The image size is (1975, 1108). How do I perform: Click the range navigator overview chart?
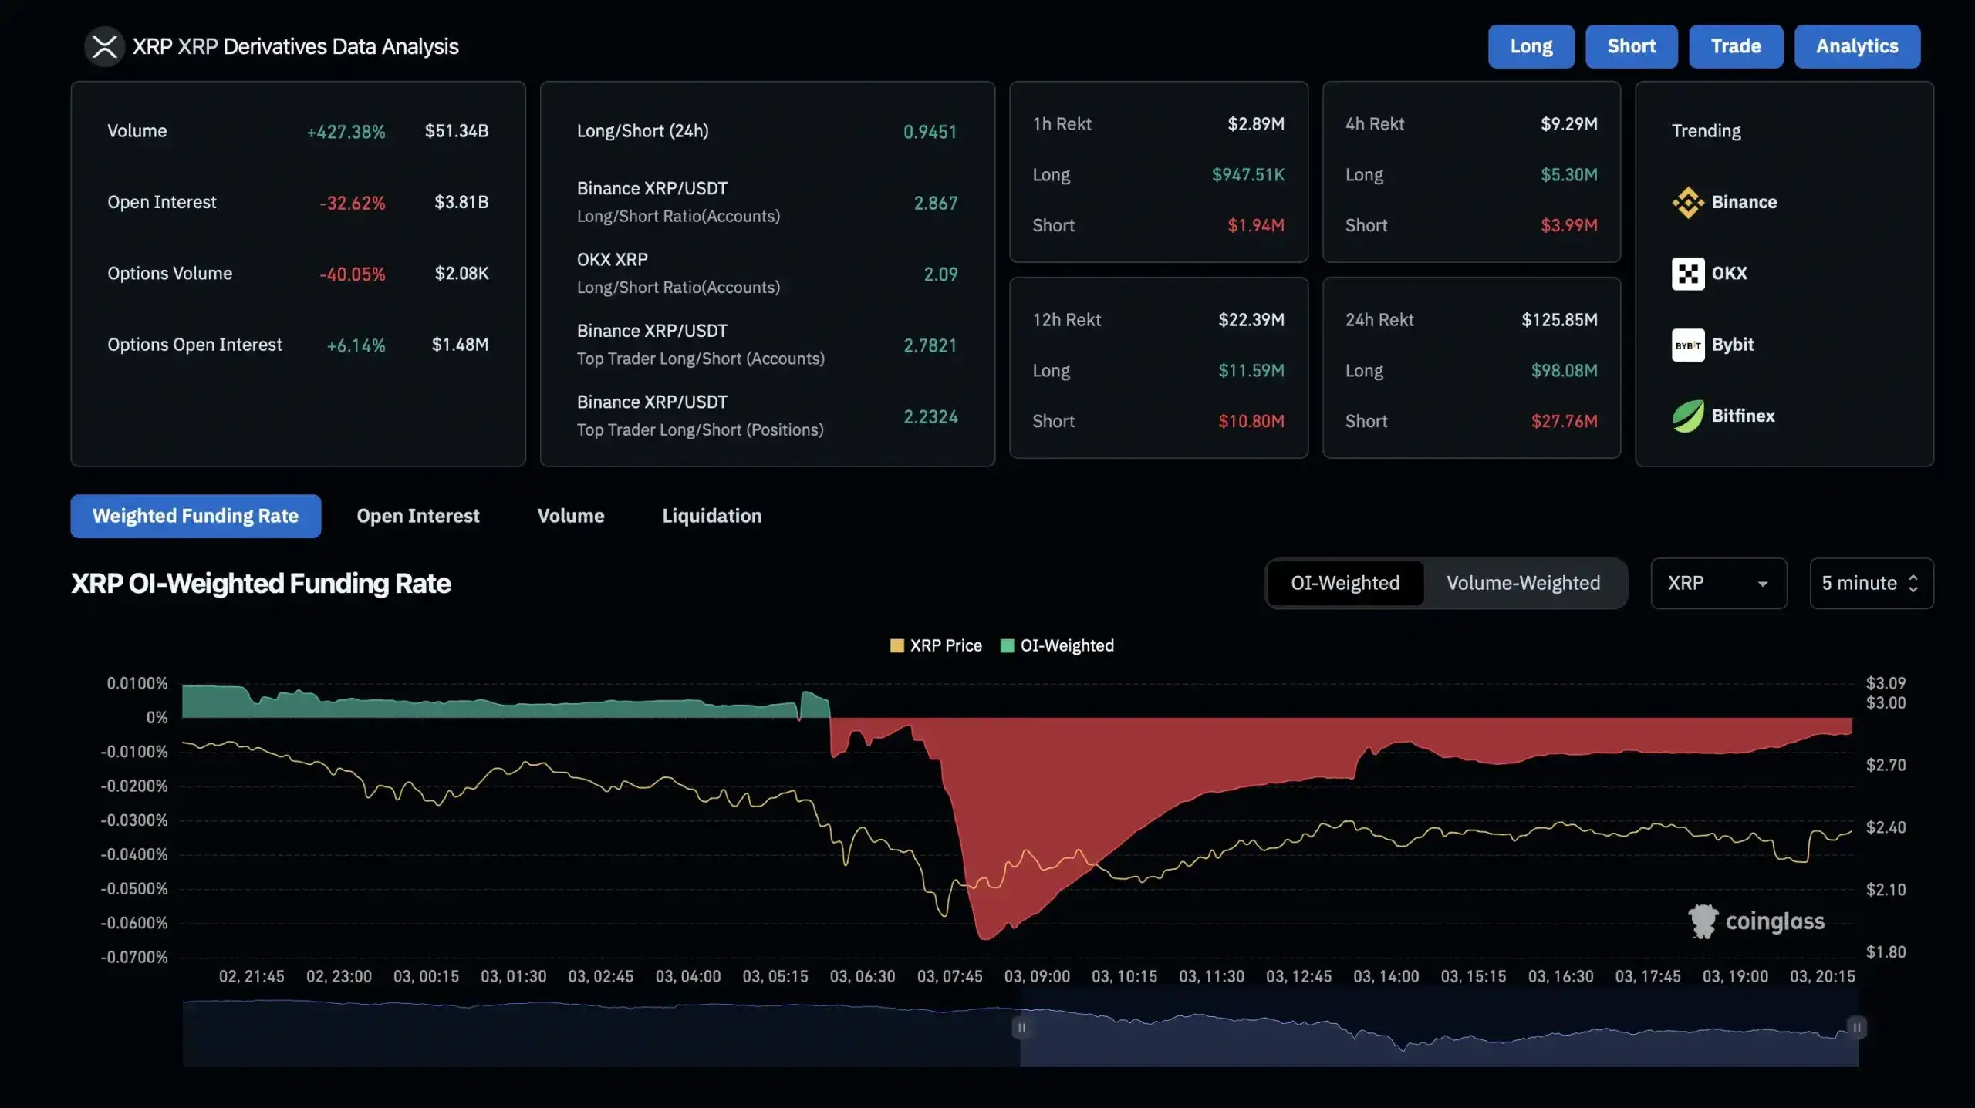click(1020, 1033)
